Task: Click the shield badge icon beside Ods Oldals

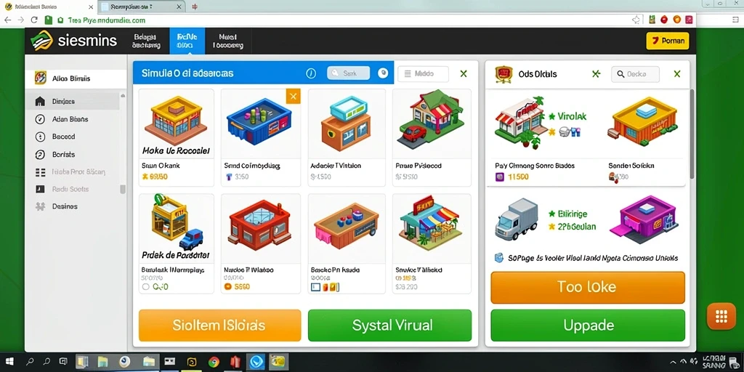Action: pos(504,74)
